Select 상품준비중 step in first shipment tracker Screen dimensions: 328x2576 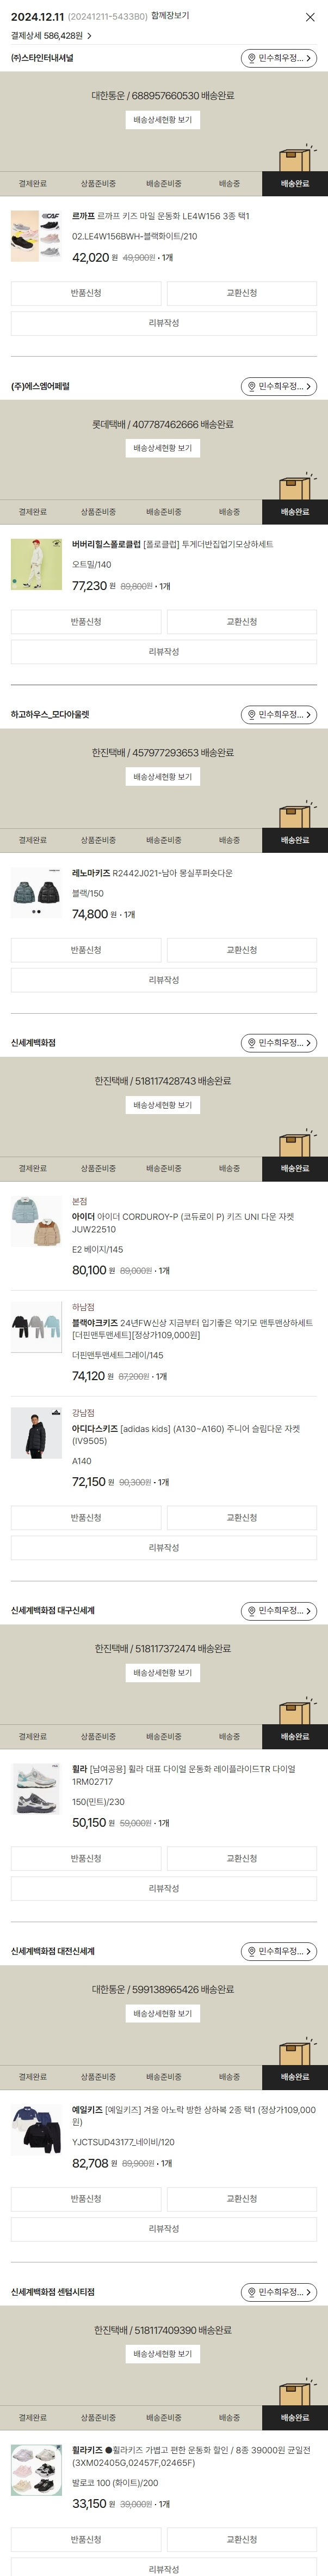pyautogui.click(x=98, y=184)
